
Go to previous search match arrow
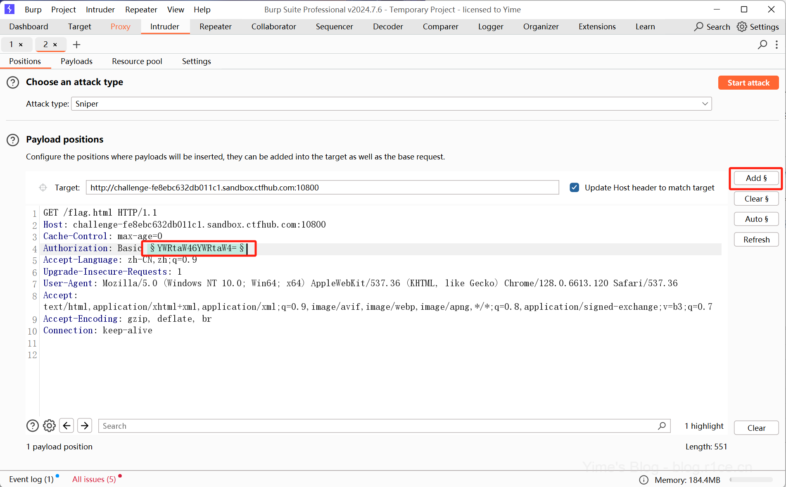tap(66, 425)
